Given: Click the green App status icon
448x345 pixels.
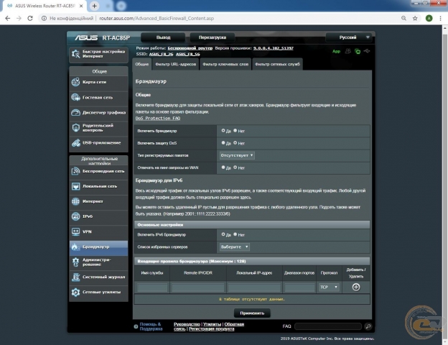Looking at the screenshot, I should [336, 52].
